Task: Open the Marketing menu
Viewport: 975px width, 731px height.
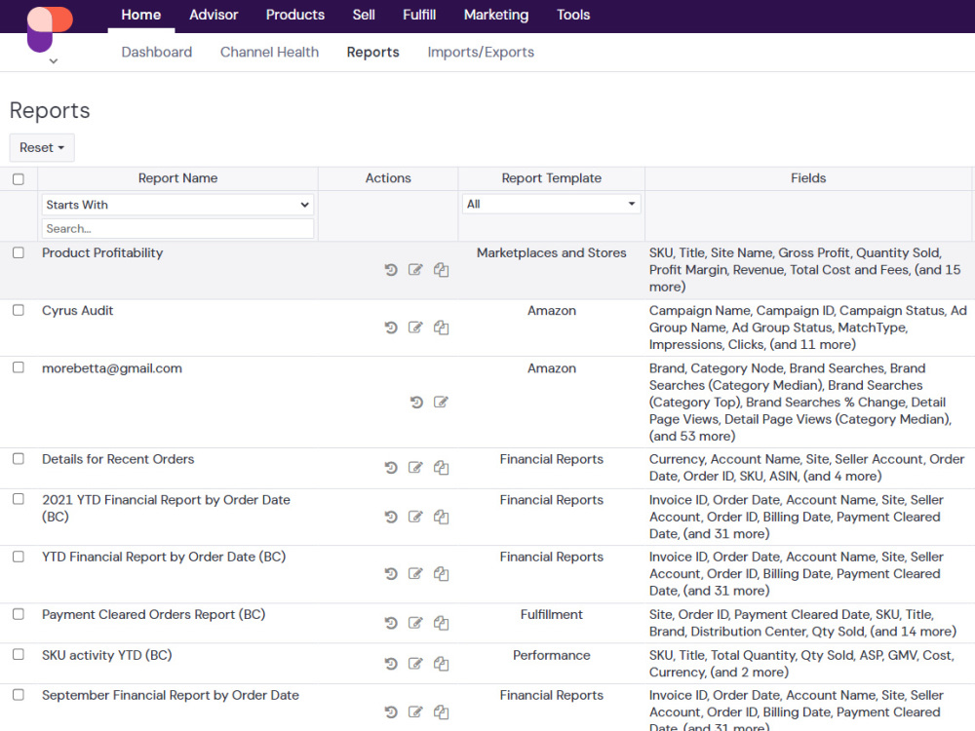Action: tap(496, 15)
